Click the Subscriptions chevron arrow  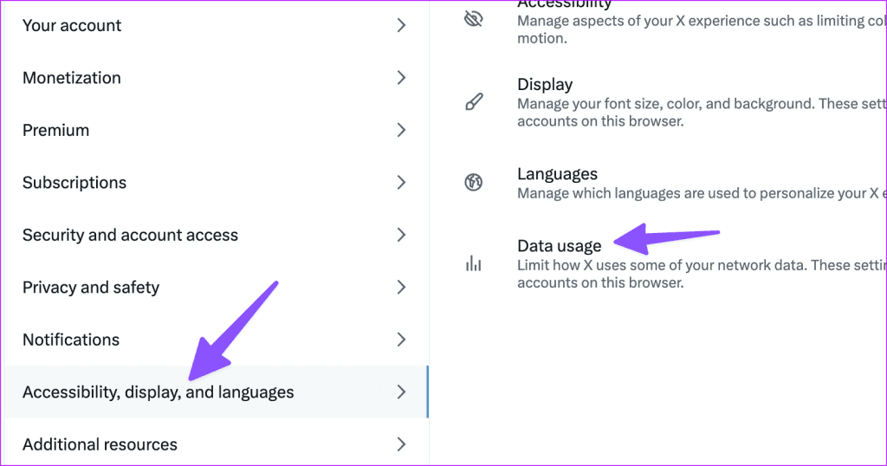(401, 182)
